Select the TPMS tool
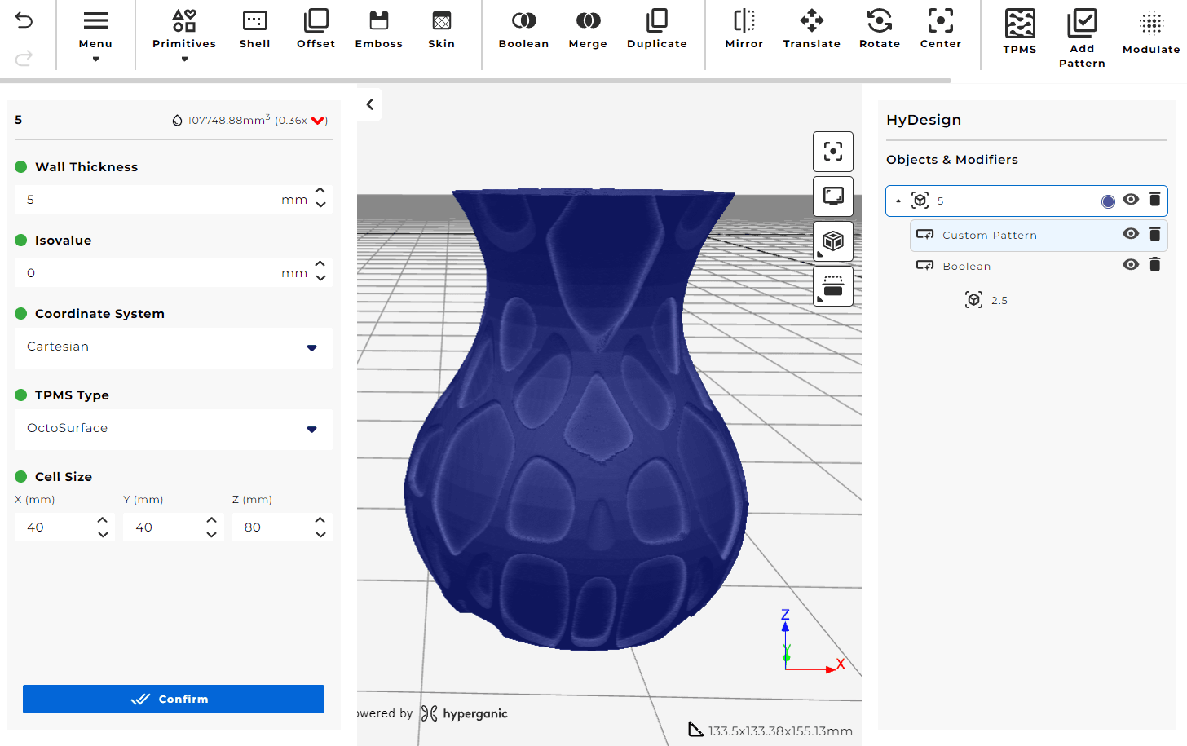The width and height of the screenshot is (1187, 746). [x=1020, y=33]
